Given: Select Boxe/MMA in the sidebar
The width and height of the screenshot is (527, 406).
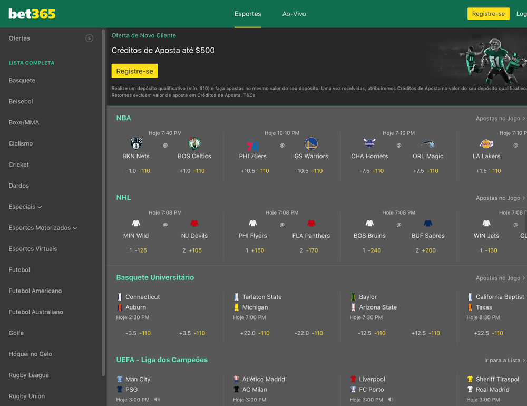Looking at the screenshot, I should 24,122.
